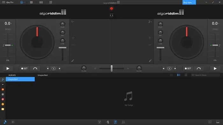Select the iTunes music note source in sidebar

click(3, 79)
